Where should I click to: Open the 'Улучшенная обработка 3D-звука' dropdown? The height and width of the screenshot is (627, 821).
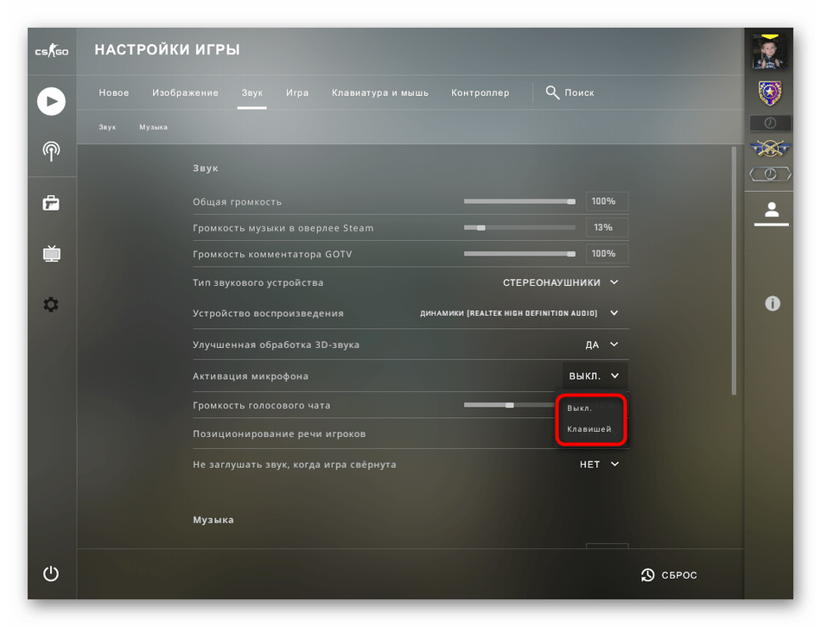pos(602,345)
